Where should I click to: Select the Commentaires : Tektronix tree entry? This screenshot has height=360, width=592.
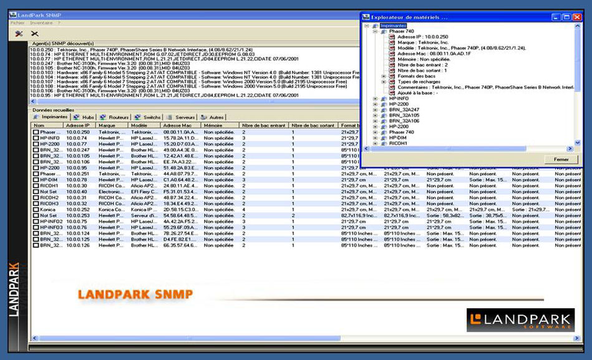[485, 87]
